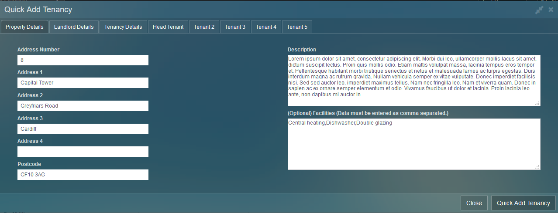Select the Address 3 field containing Cardiff

[x=83, y=129]
